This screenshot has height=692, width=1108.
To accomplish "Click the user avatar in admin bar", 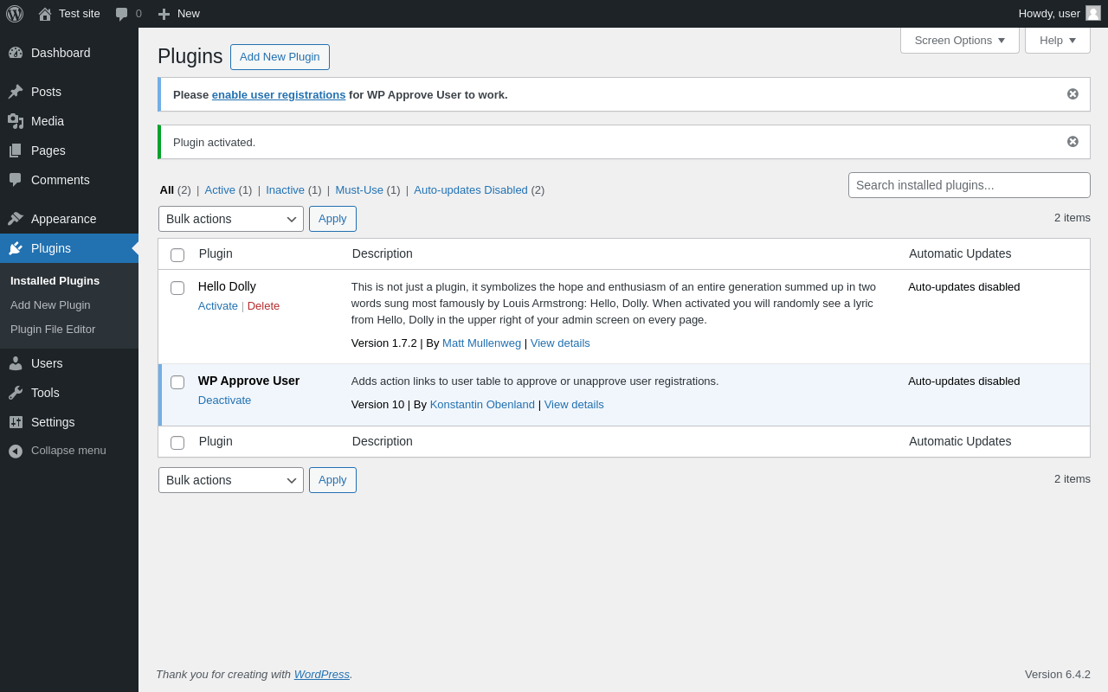I will 1093,13.
